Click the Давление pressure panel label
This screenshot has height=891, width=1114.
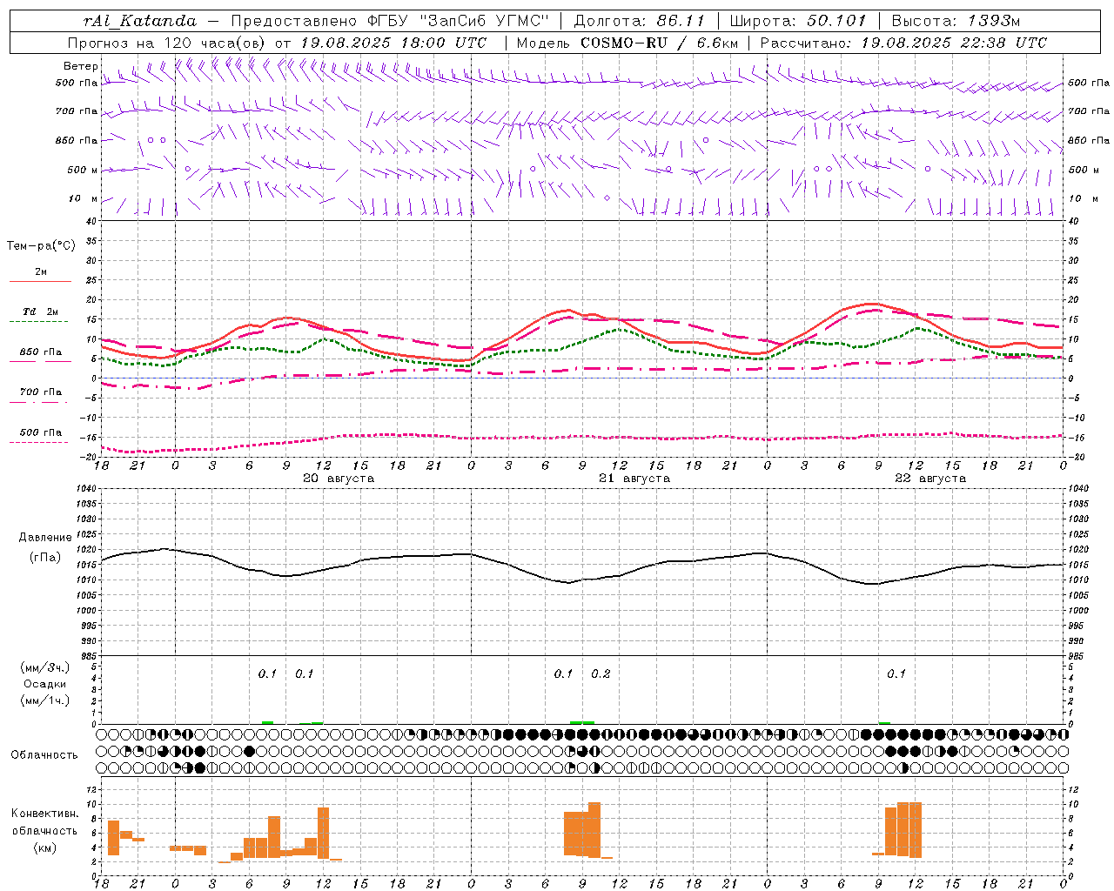point(45,538)
